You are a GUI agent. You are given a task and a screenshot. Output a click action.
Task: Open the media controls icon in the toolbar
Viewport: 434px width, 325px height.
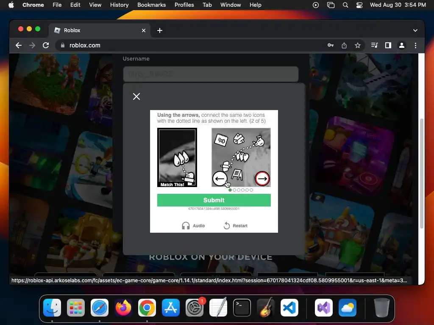(x=375, y=45)
